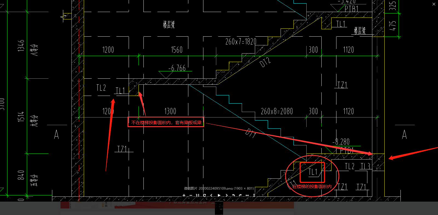This screenshot has width=438, height=215.
Task: Click the elevation label -6.766
Action: (177, 68)
